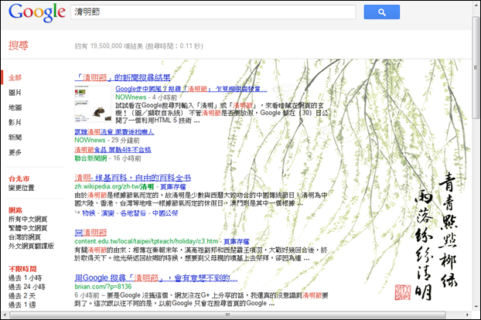Select the 全部 search filter
Screen dimensions: 481x320
coord(15,77)
